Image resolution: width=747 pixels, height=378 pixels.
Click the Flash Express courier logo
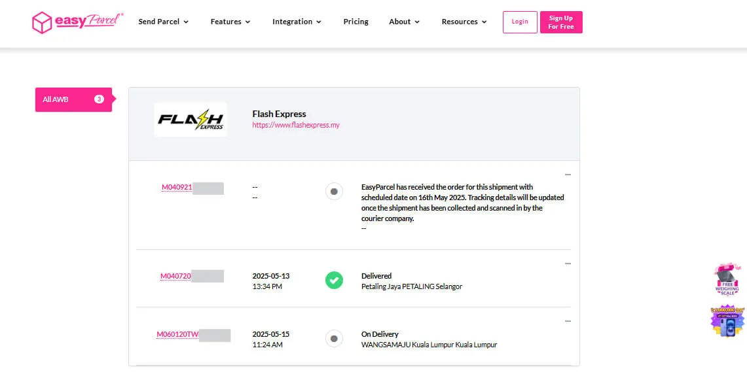click(191, 120)
